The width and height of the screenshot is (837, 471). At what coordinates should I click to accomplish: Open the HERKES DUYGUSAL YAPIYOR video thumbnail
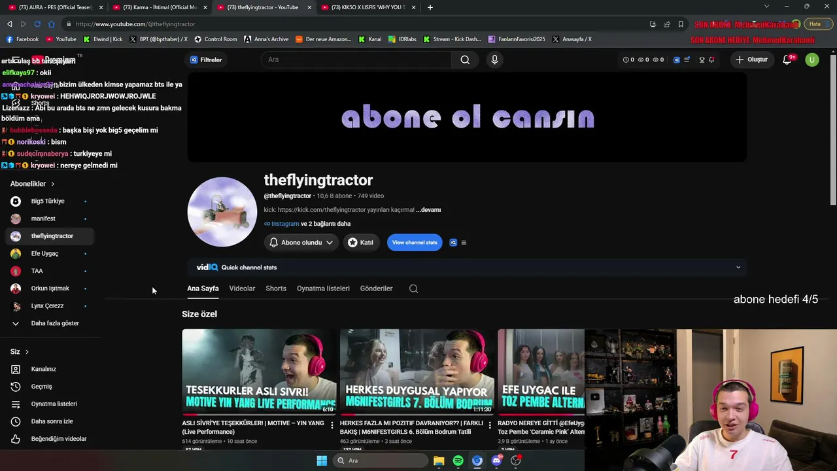(x=417, y=372)
